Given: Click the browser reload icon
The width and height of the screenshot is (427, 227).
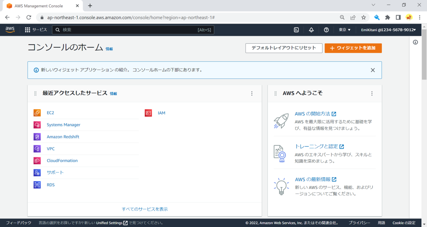Looking at the screenshot, I should [x=29, y=17].
